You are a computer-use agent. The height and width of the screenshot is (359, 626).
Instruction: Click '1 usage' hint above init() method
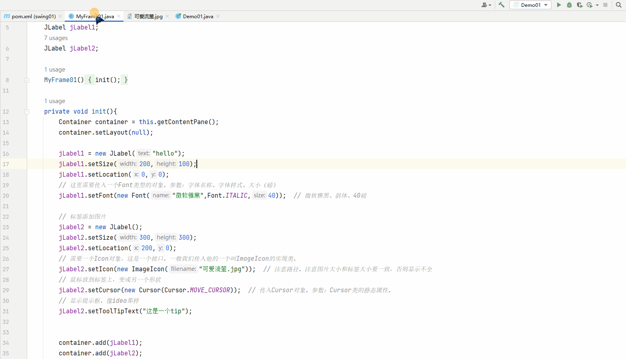[x=55, y=101]
